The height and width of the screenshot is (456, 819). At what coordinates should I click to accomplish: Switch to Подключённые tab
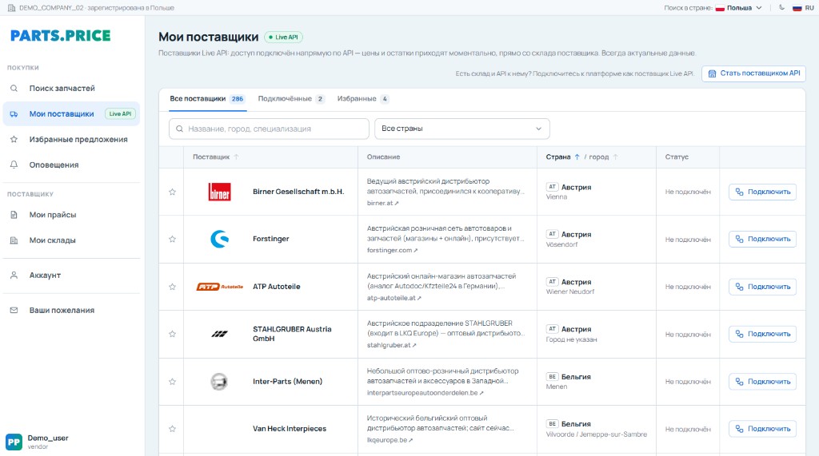coord(291,98)
